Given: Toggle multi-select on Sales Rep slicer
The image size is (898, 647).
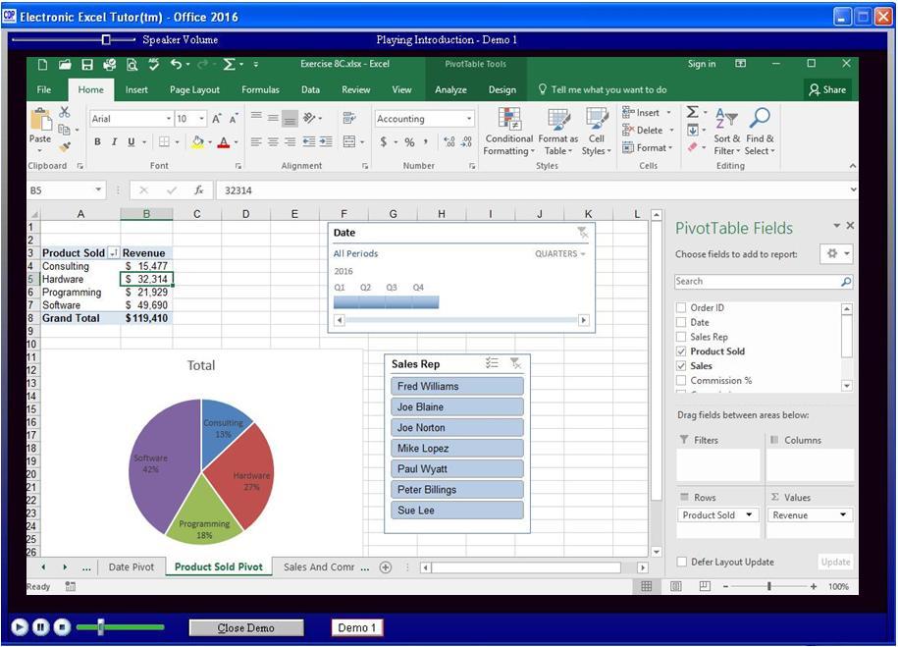Looking at the screenshot, I should pyautogui.click(x=492, y=363).
